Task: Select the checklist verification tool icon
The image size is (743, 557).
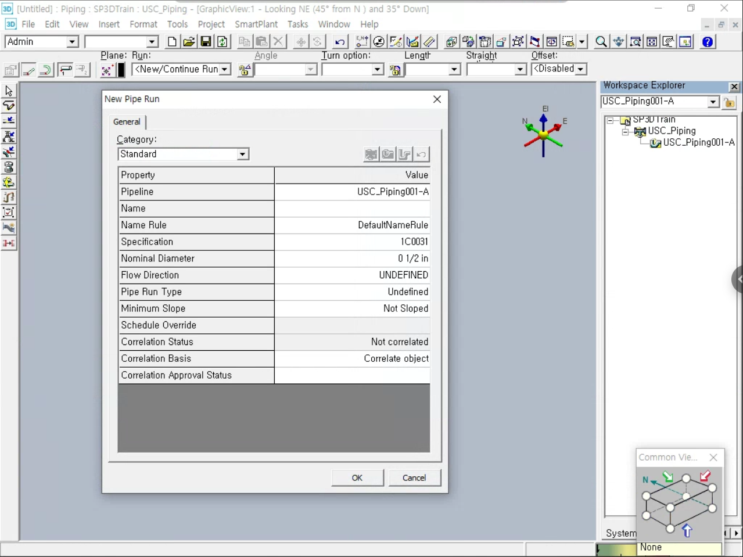Action: [x=9, y=213]
